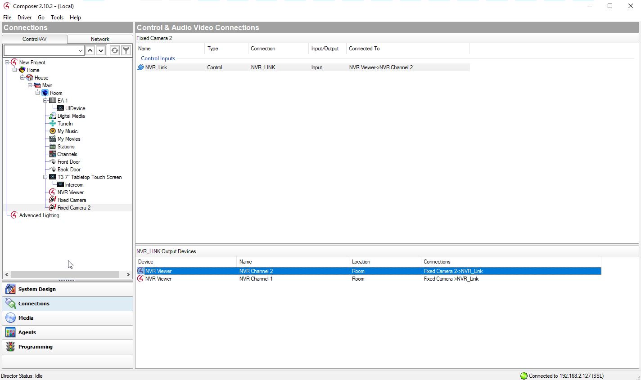Click the up arrow search button
The width and height of the screenshot is (641, 380).
click(x=90, y=50)
